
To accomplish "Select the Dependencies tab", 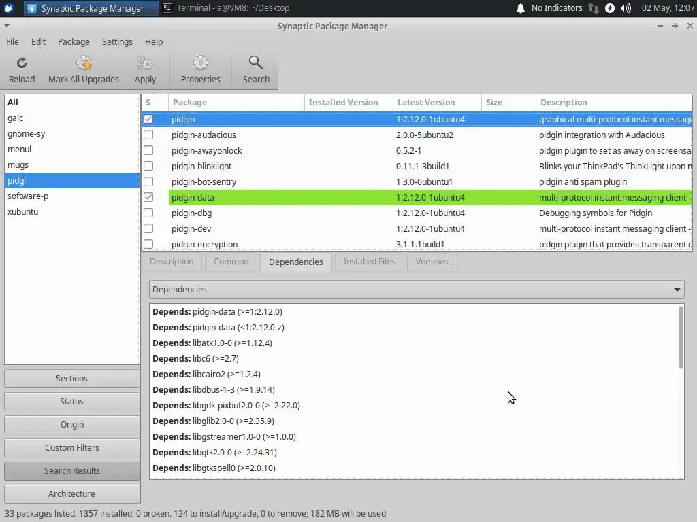I will tap(296, 262).
